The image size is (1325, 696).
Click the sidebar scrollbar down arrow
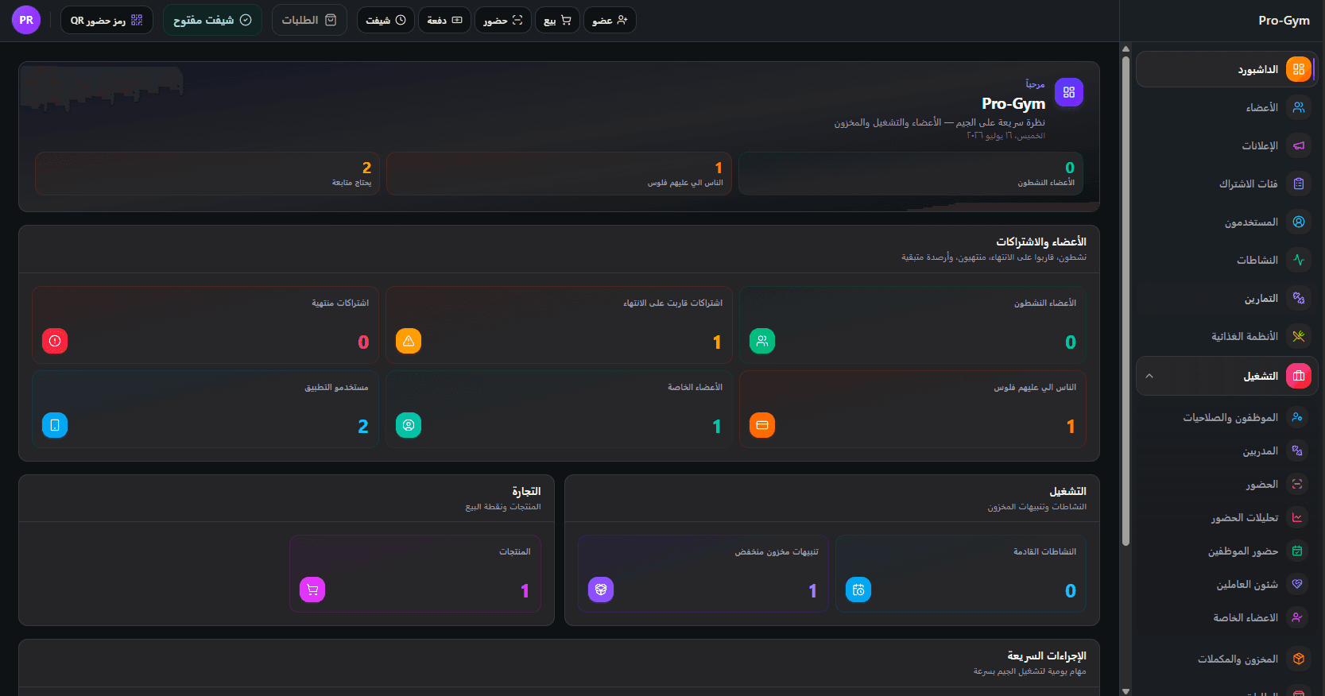(x=1125, y=690)
